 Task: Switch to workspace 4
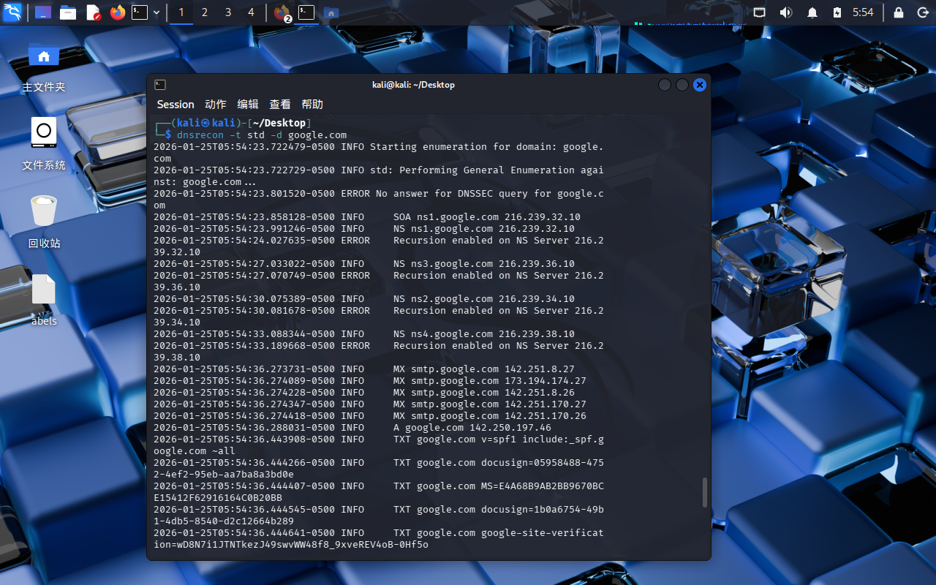[x=252, y=12]
